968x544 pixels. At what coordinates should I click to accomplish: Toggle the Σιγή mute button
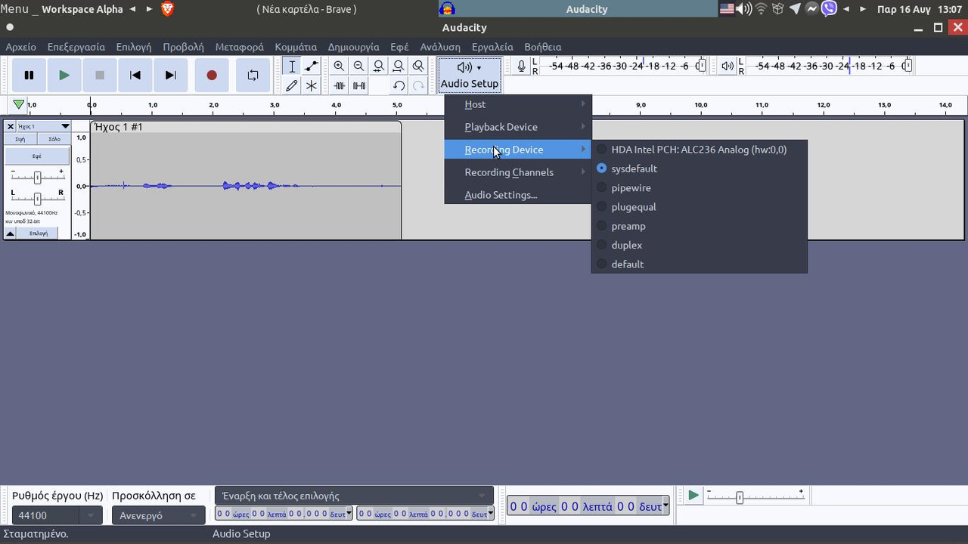(x=20, y=139)
